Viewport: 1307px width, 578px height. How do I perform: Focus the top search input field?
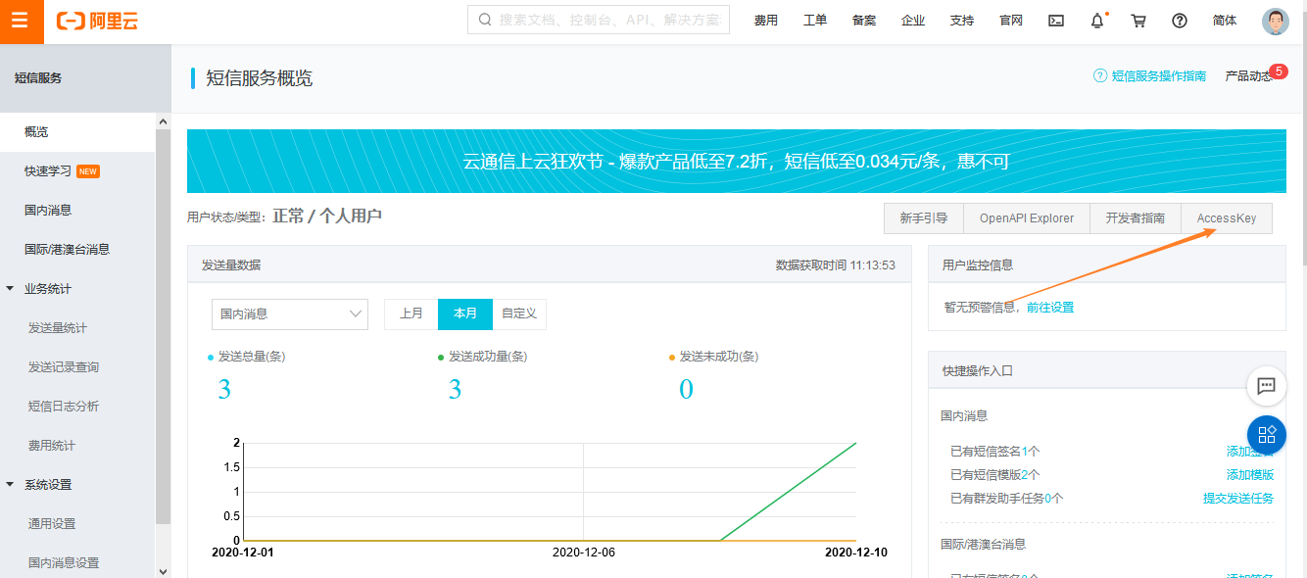tap(599, 20)
